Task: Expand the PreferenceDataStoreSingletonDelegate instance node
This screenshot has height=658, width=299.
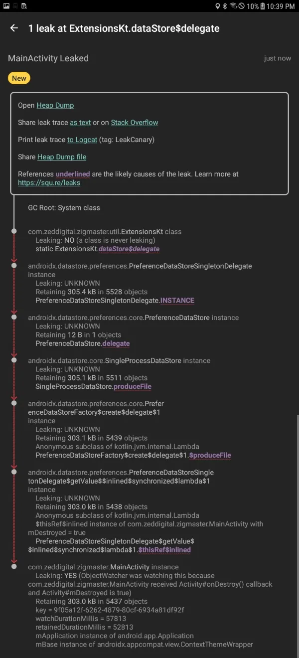Action: click(x=140, y=266)
